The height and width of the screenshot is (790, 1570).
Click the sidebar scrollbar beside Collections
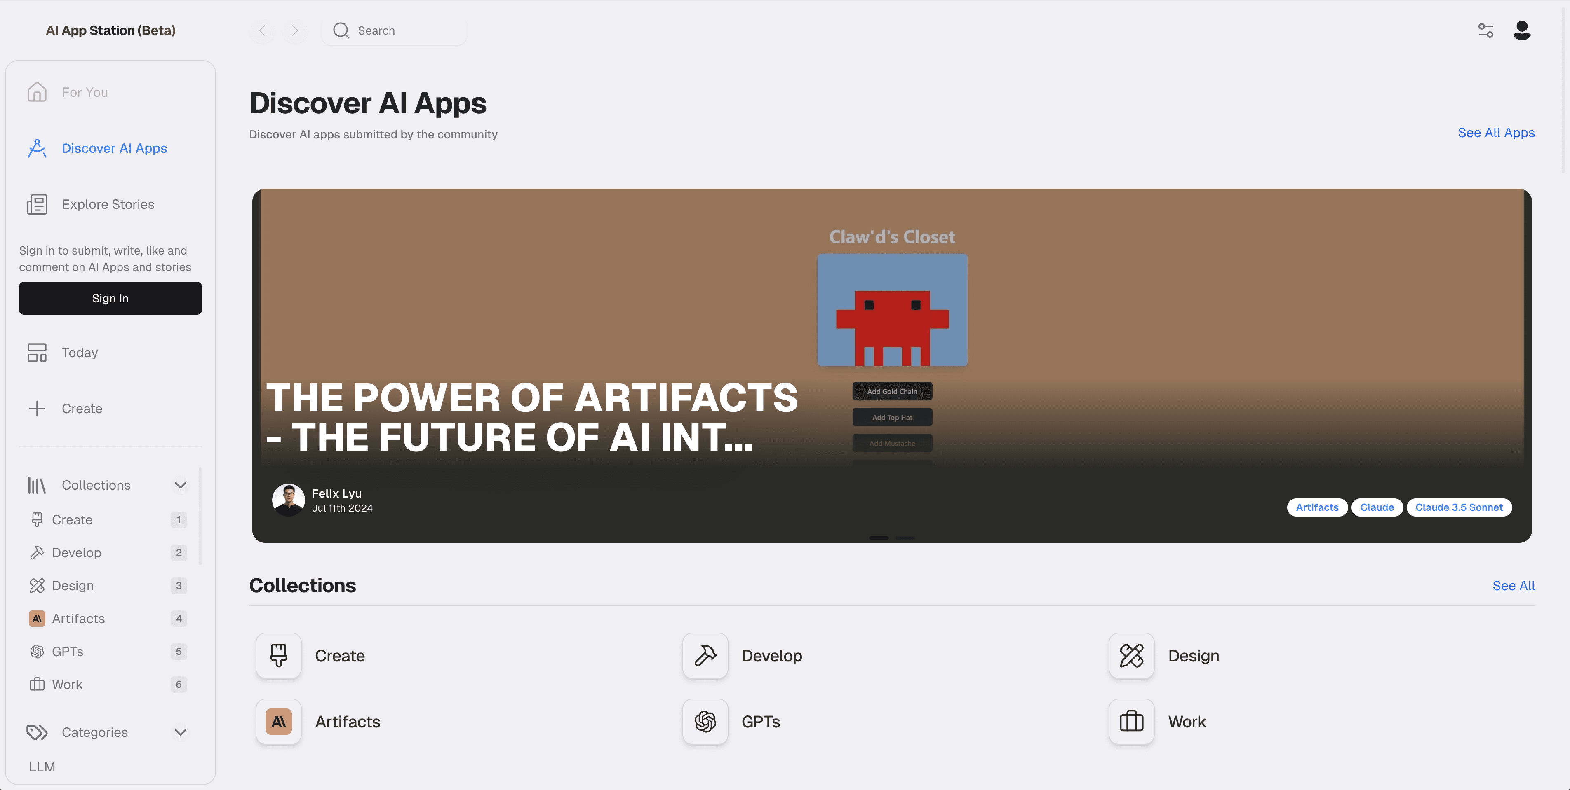(200, 515)
